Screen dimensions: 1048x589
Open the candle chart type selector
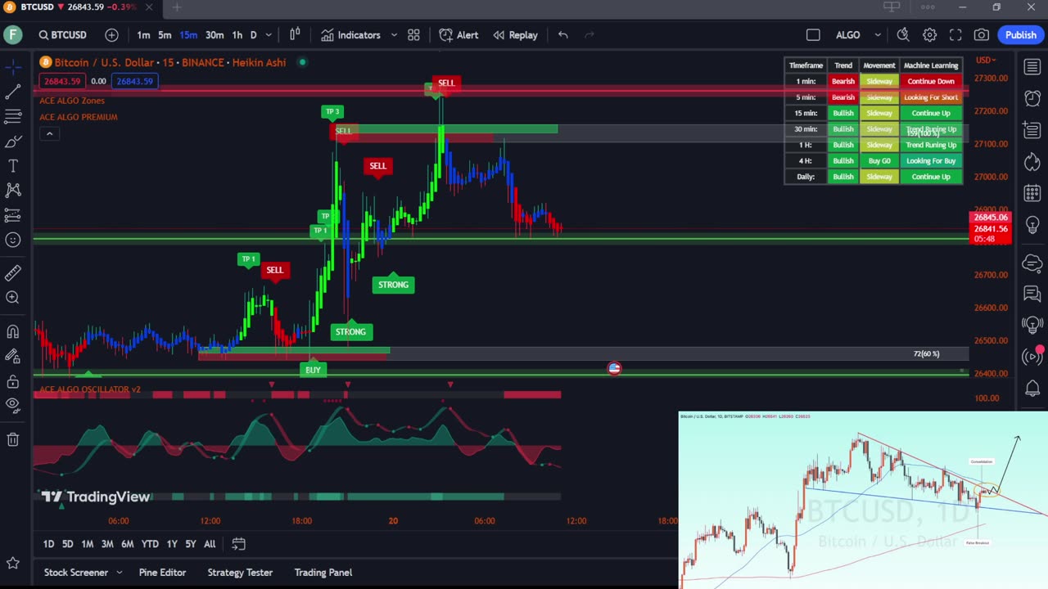[x=295, y=35]
